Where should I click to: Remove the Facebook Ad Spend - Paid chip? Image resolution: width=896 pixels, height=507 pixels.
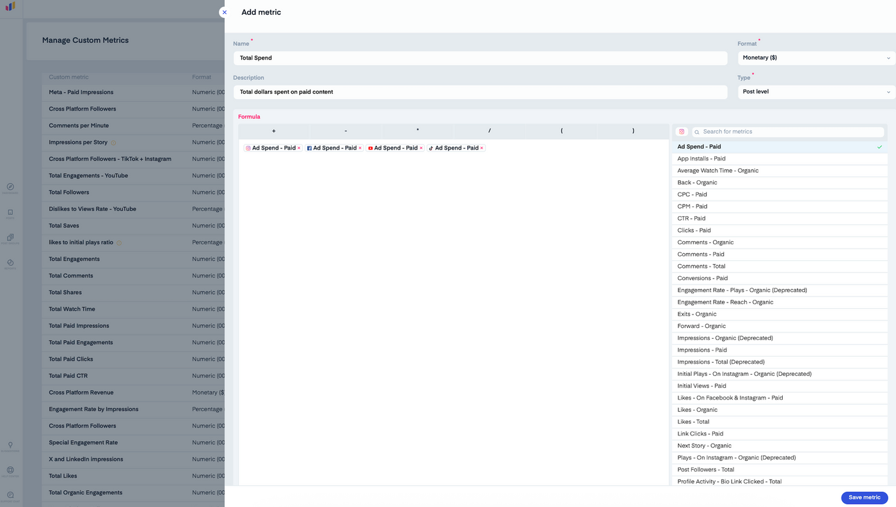click(x=360, y=148)
